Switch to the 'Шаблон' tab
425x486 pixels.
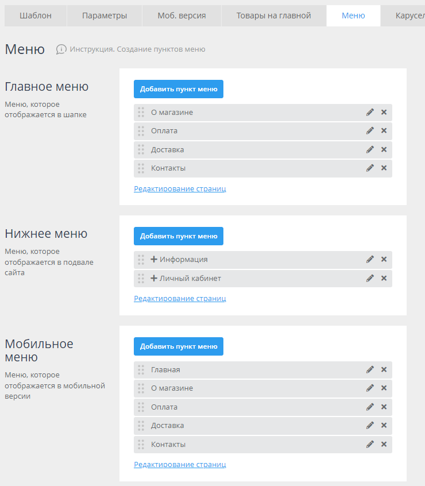[x=36, y=16]
